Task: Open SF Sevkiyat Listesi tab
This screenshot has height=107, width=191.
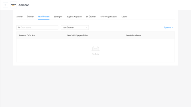Action: (109, 17)
